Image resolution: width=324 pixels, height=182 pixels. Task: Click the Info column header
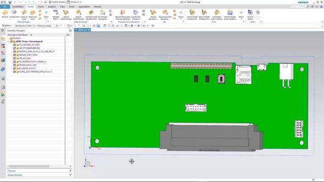click(x=68, y=35)
